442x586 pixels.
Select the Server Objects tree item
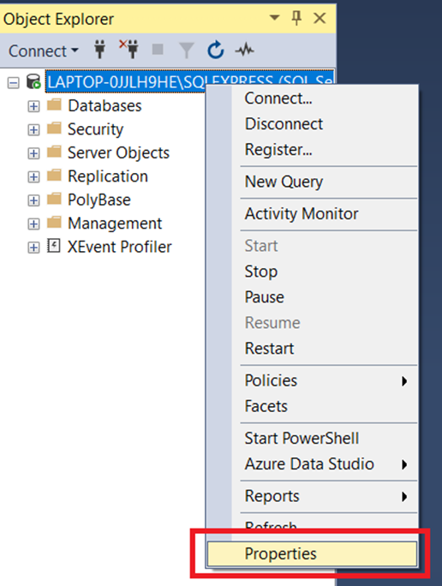pyautogui.click(x=118, y=152)
